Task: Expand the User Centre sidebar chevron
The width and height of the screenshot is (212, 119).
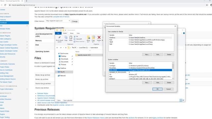Action: [x=27, y=42]
